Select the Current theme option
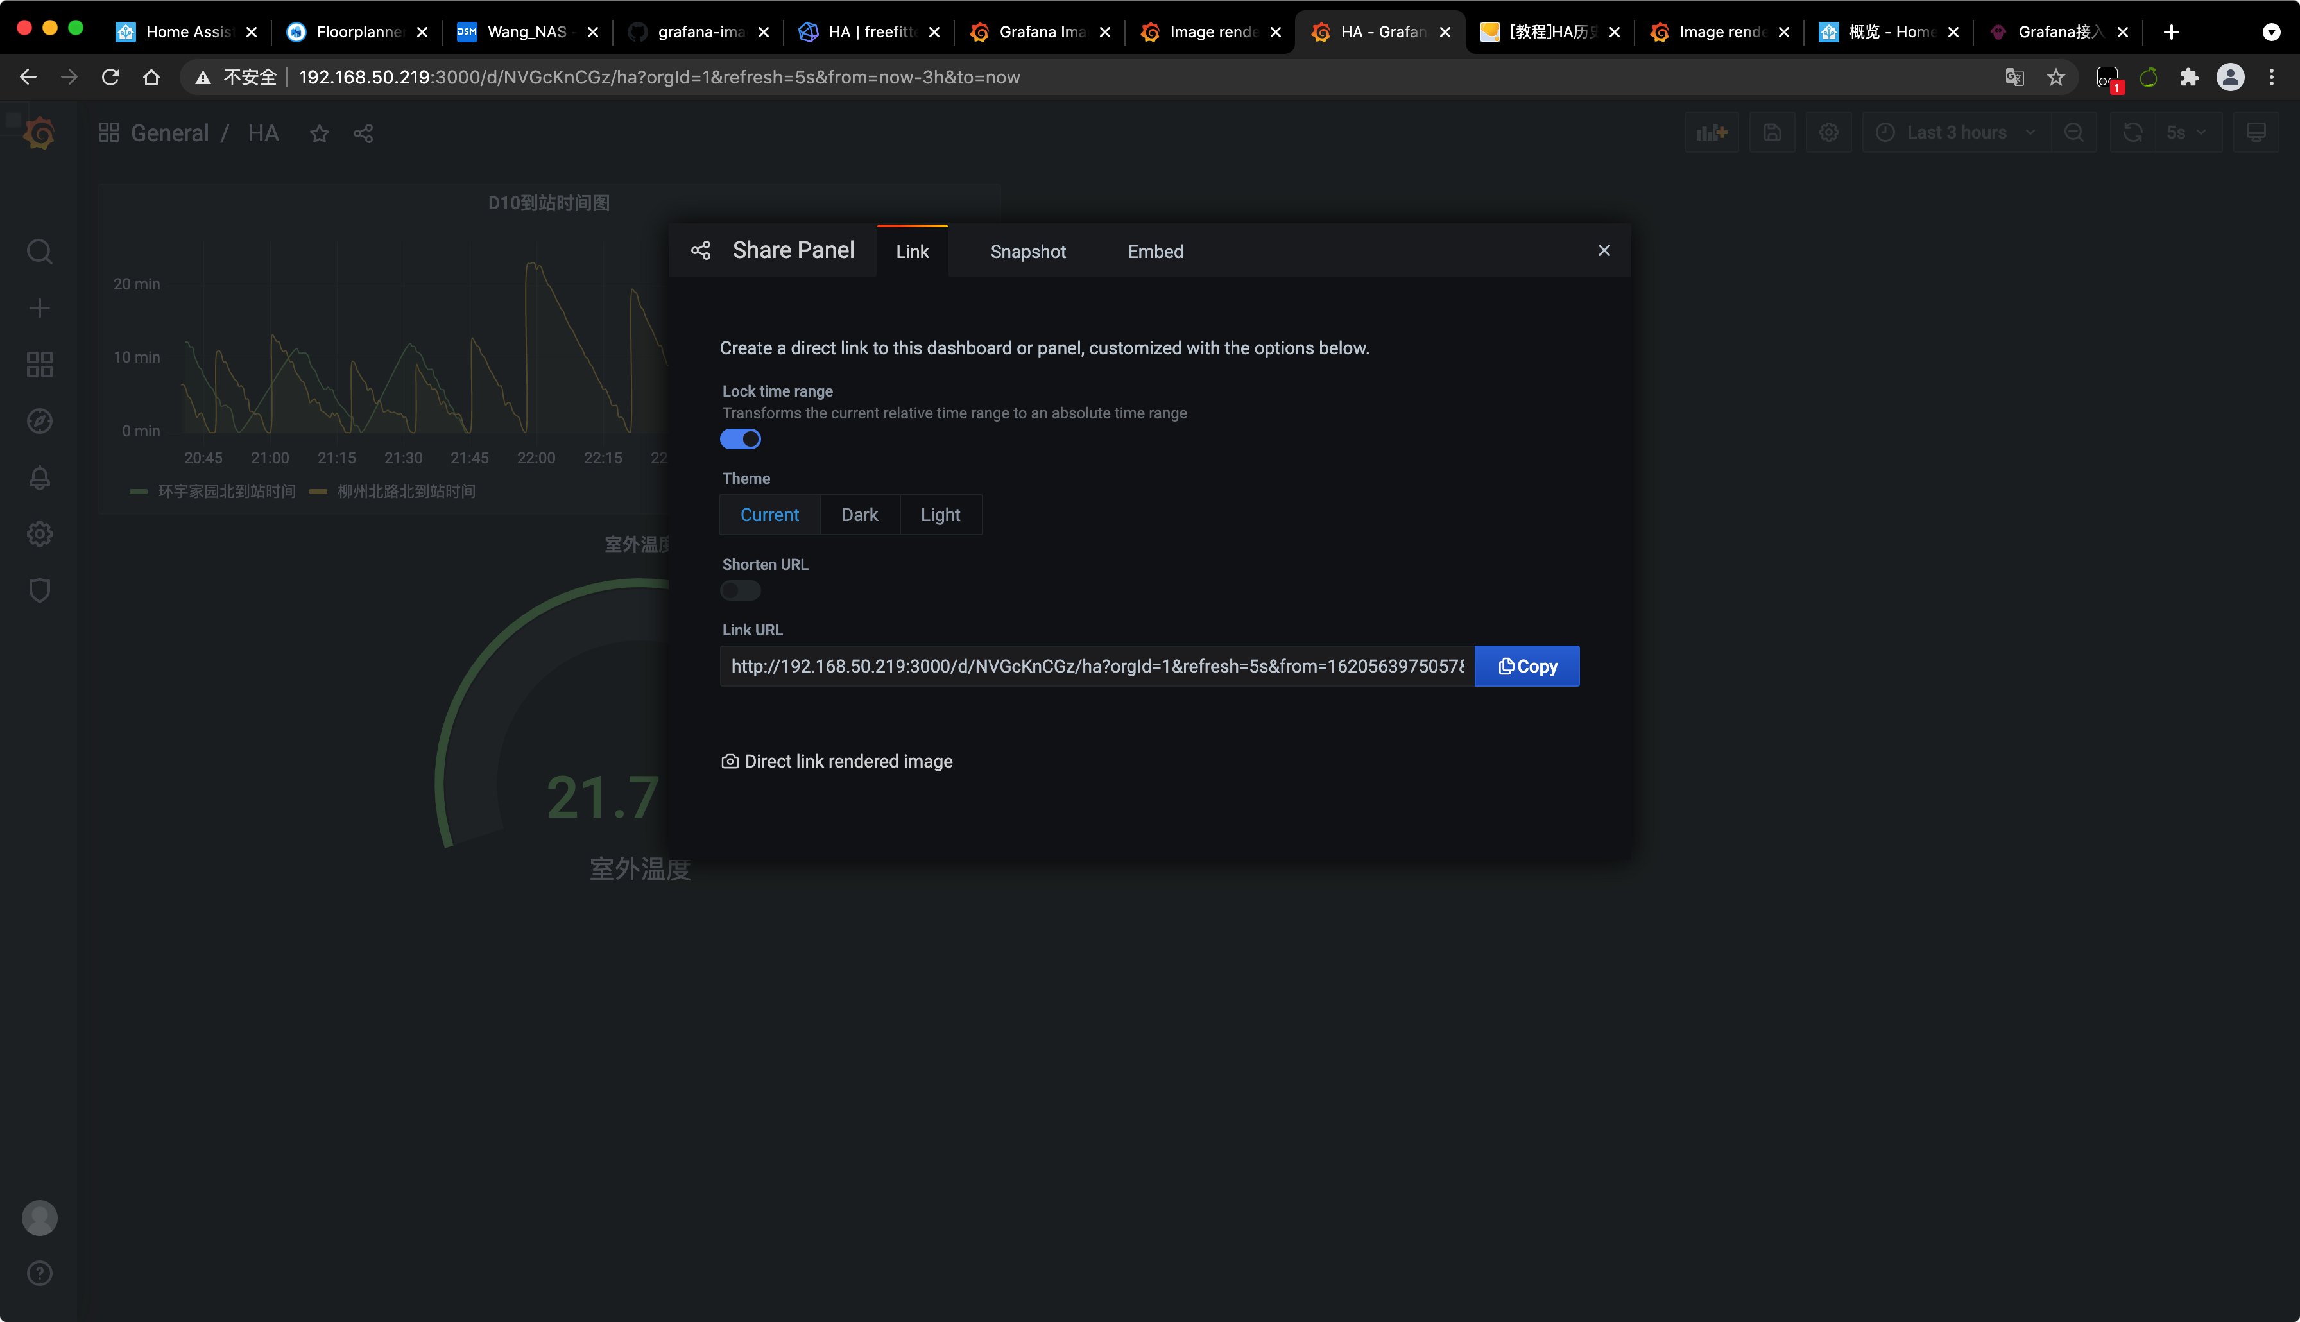The image size is (2300, 1322). [769, 515]
